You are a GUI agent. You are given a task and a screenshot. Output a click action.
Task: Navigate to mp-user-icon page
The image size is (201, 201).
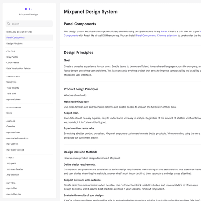tap(13, 133)
